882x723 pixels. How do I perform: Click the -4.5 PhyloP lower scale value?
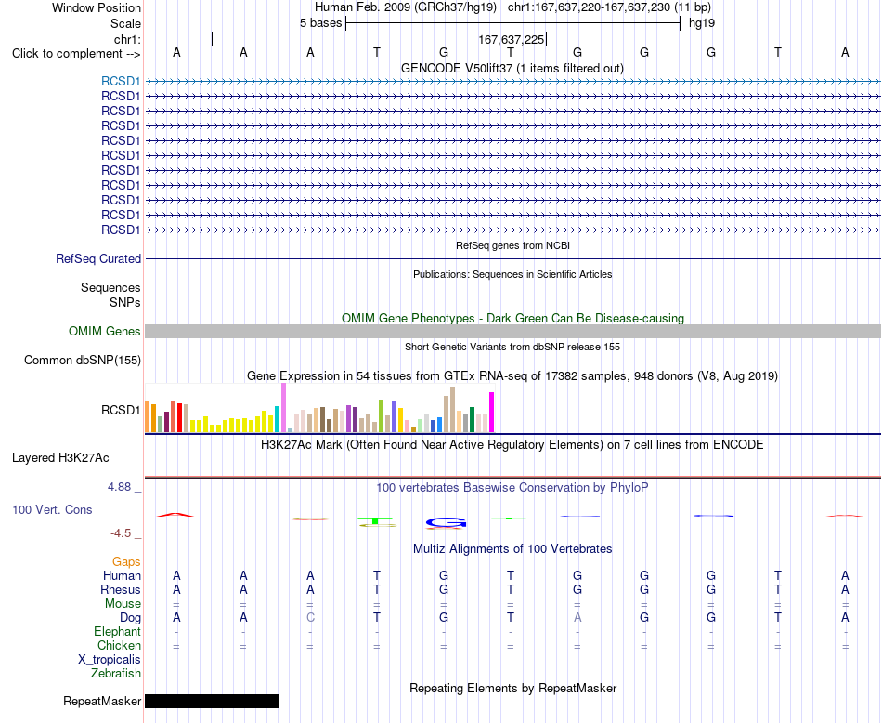pos(121,533)
